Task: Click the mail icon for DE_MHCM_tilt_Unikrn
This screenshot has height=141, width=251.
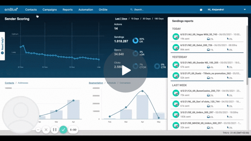Action: [176, 125]
